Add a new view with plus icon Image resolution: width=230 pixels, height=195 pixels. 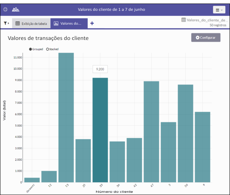(x=92, y=23)
